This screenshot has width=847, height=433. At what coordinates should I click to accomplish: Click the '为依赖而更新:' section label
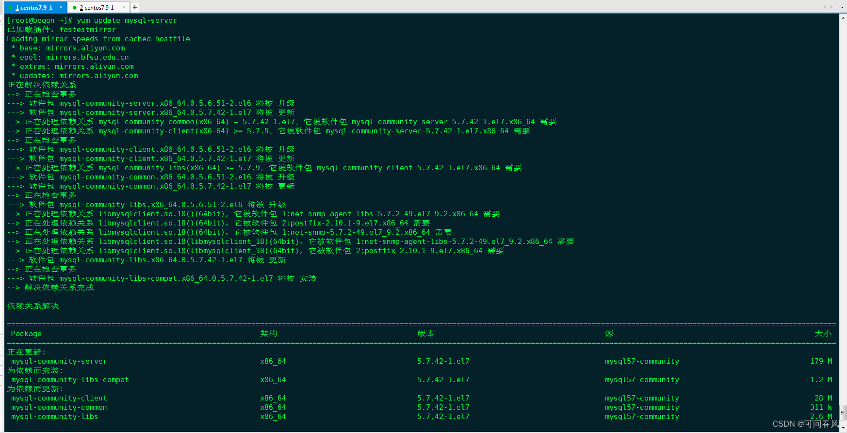[35, 389]
